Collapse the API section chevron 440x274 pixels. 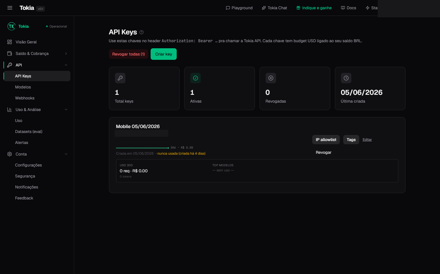pyautogui.click(x=66, y=65)
